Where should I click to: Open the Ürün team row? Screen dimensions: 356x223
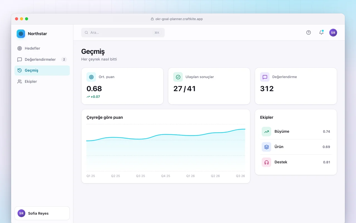pyautogui.click(x=296, y=147)
